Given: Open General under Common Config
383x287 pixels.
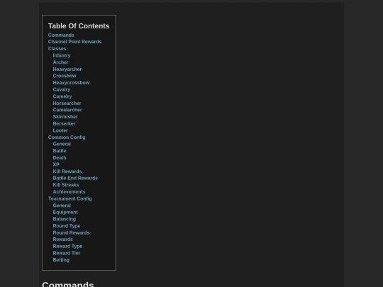Looking at the screenshot, I should [x=62, y=144].
